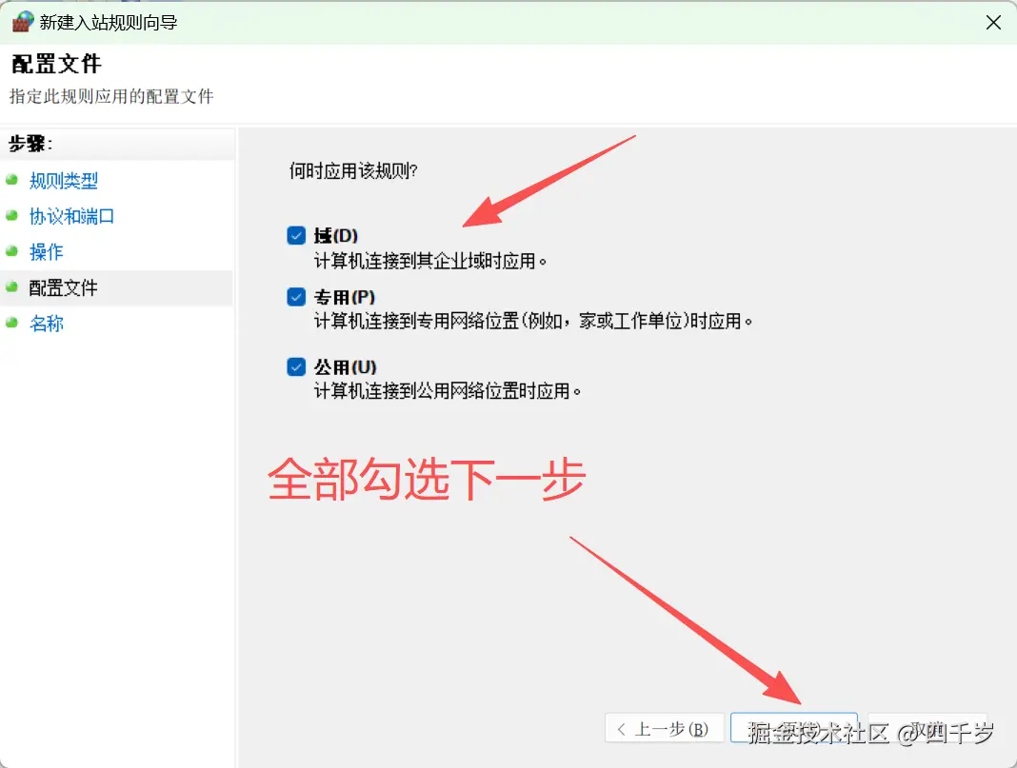Toggle 域(D) by clicking its label text
This screenshot has width=1017, height=768.
pyautogui.click(x=333, y=235)
